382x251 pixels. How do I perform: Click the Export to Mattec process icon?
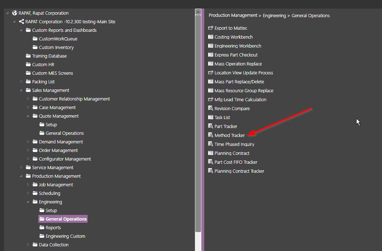click(x=210, y=28)
